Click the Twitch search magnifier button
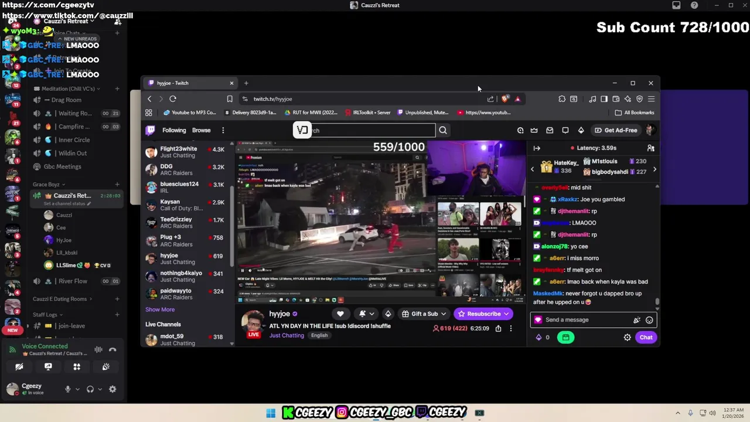This screenshot has height=422, width=750. point(443,131)
